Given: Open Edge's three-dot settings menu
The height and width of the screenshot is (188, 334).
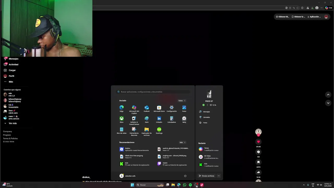Looking at the screenshot, I should pyautogui.click(x=322, y=8).
